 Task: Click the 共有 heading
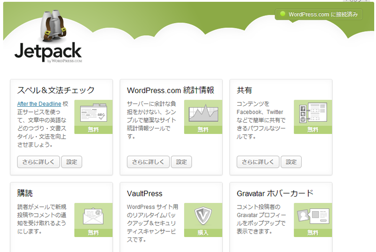point(244,90)
